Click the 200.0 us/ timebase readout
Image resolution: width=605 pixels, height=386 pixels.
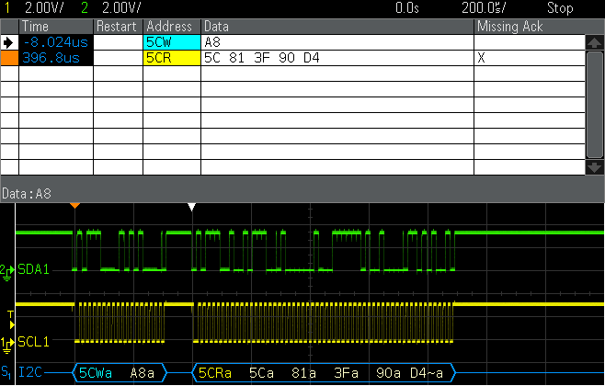coord(484,7)
